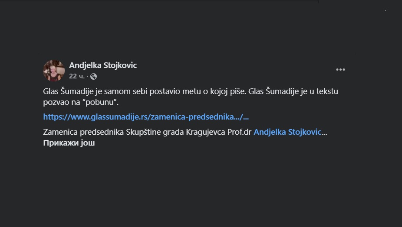Open Andjelka Stojkovic's profile picture
This screenshot has height=227, width=402.
pyautogui.click(x=54, y=71)
